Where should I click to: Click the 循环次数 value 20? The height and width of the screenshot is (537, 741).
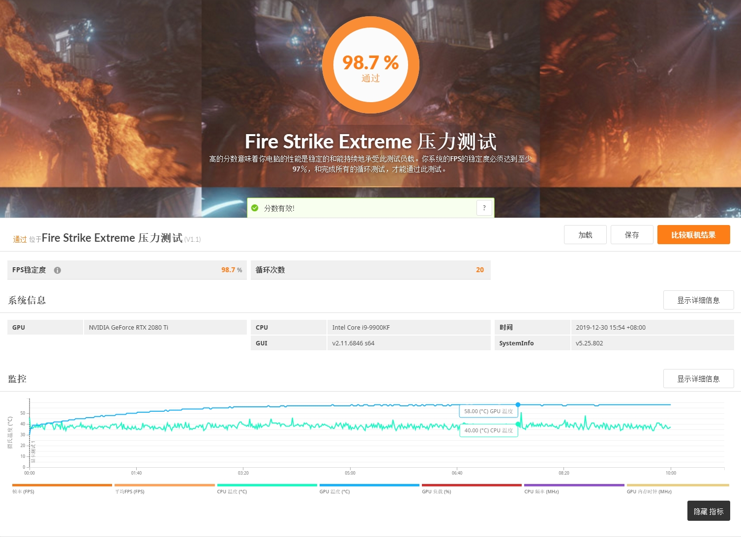[x=480, y=270]
